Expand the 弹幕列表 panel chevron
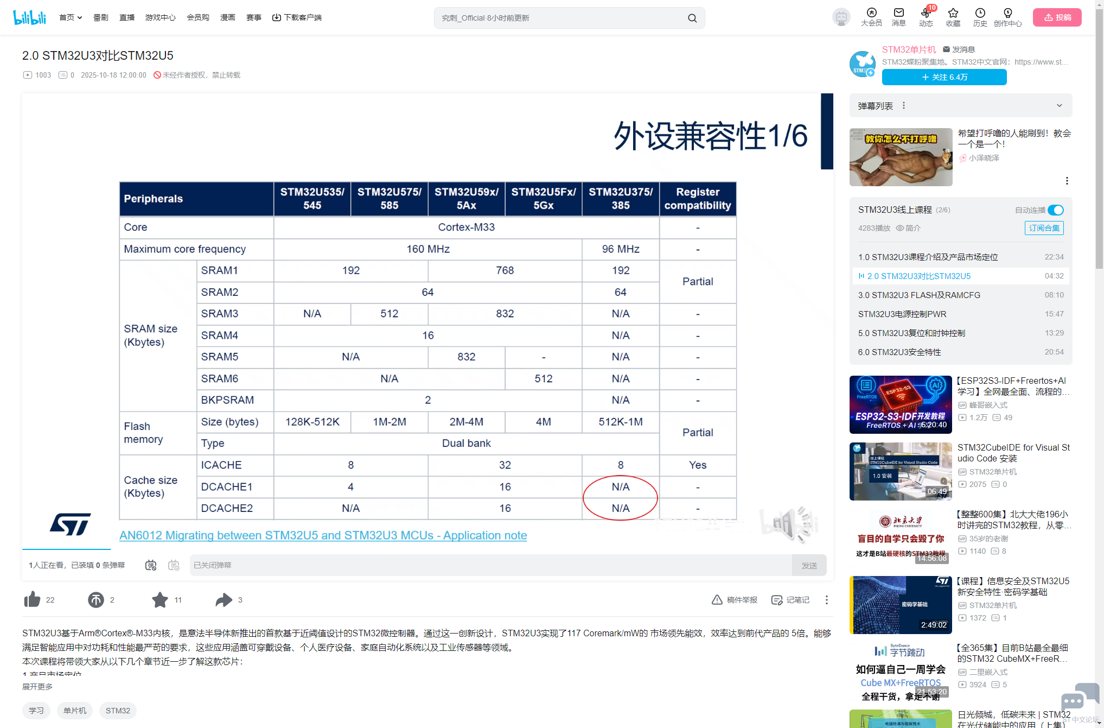 (x=1059, y=106)
